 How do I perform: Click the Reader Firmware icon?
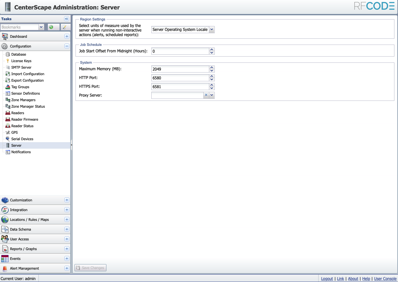click(8, 119)
